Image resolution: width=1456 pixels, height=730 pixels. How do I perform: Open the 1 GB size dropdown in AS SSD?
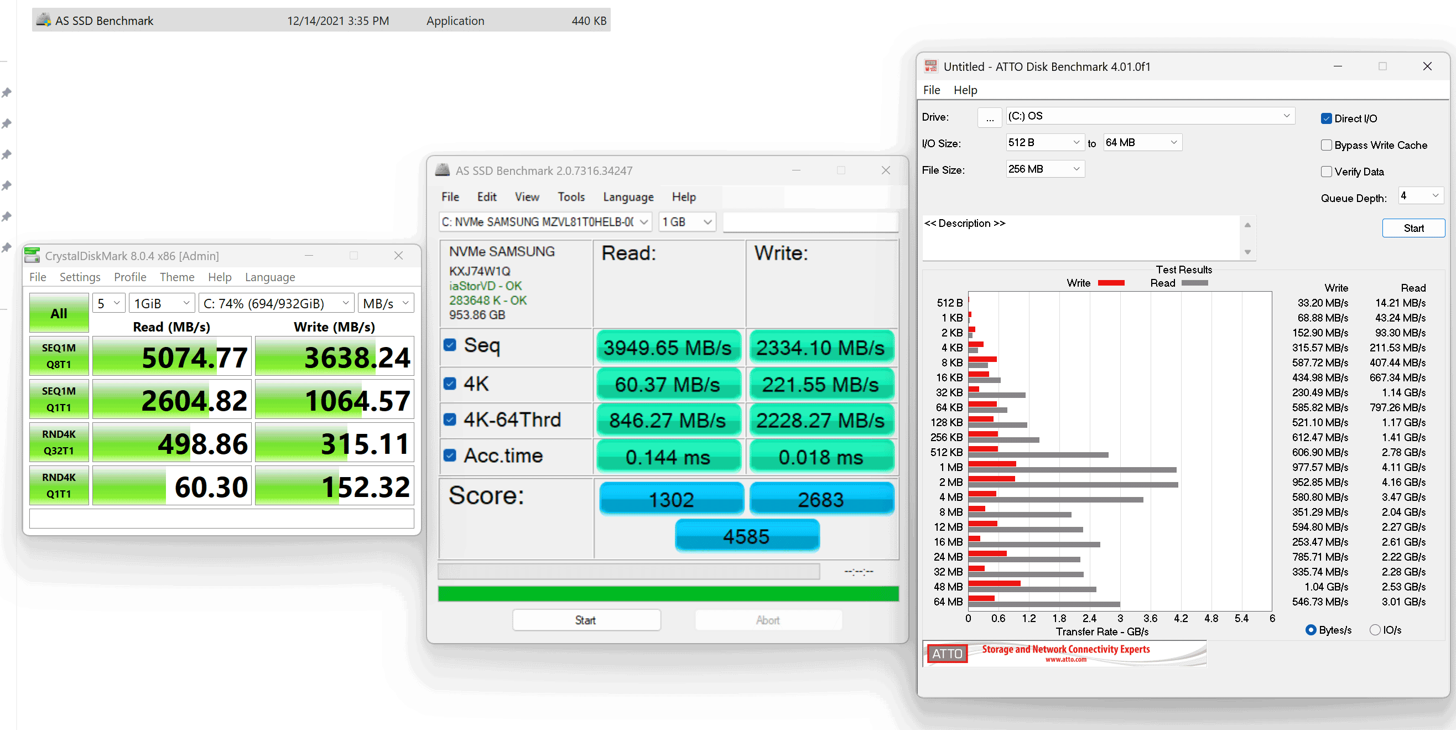687,222
